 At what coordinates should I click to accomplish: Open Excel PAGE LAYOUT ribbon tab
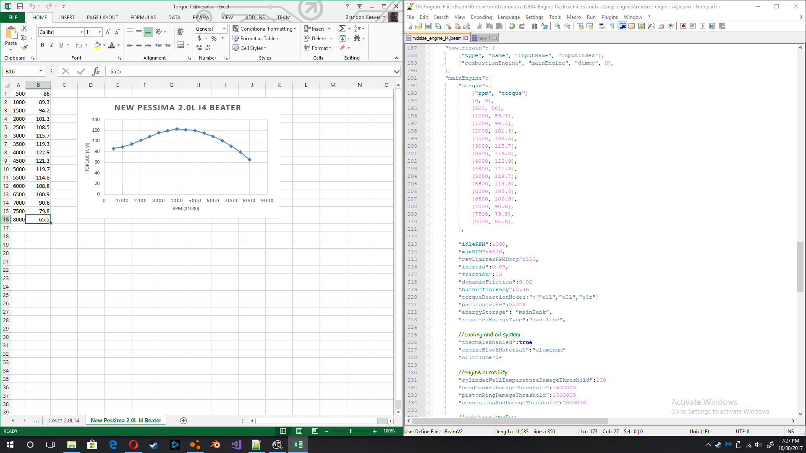tap(102, 17)
